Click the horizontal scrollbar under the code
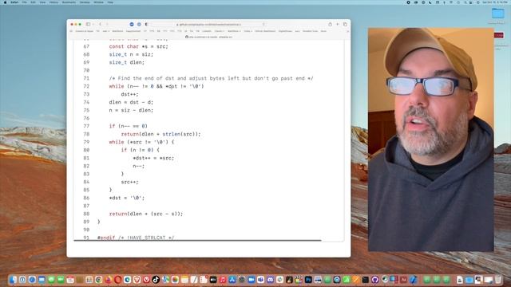Viewport: 511px width, 287px height. pos(197,241)
